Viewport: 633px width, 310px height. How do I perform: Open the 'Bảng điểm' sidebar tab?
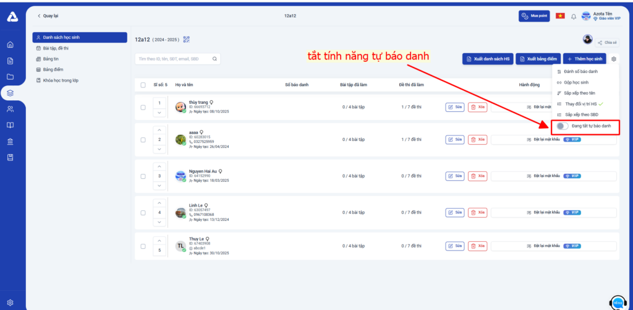(53, 69)
